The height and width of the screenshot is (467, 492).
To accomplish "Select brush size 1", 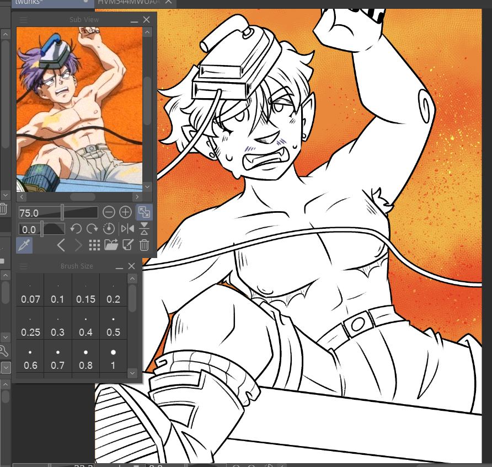I will [113, 356].
